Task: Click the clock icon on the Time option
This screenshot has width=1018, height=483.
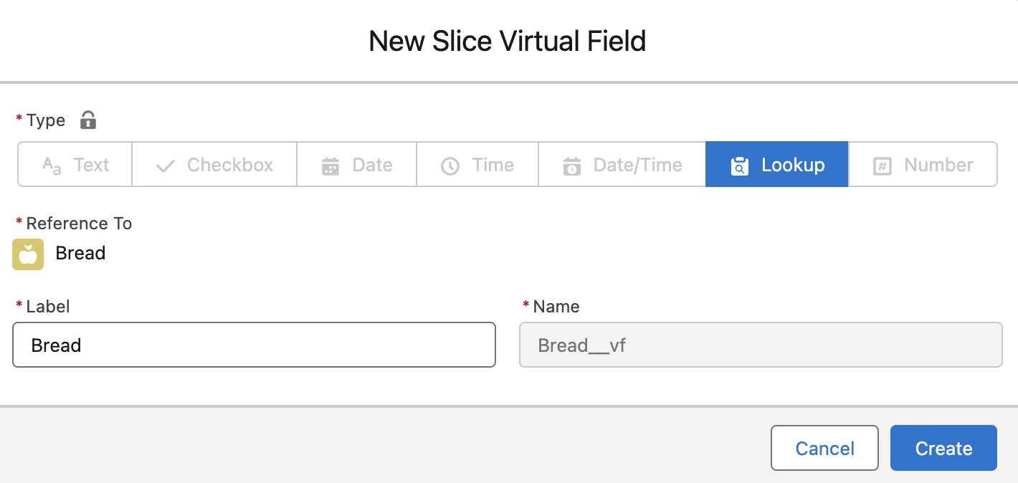Action: coord(450,164)
